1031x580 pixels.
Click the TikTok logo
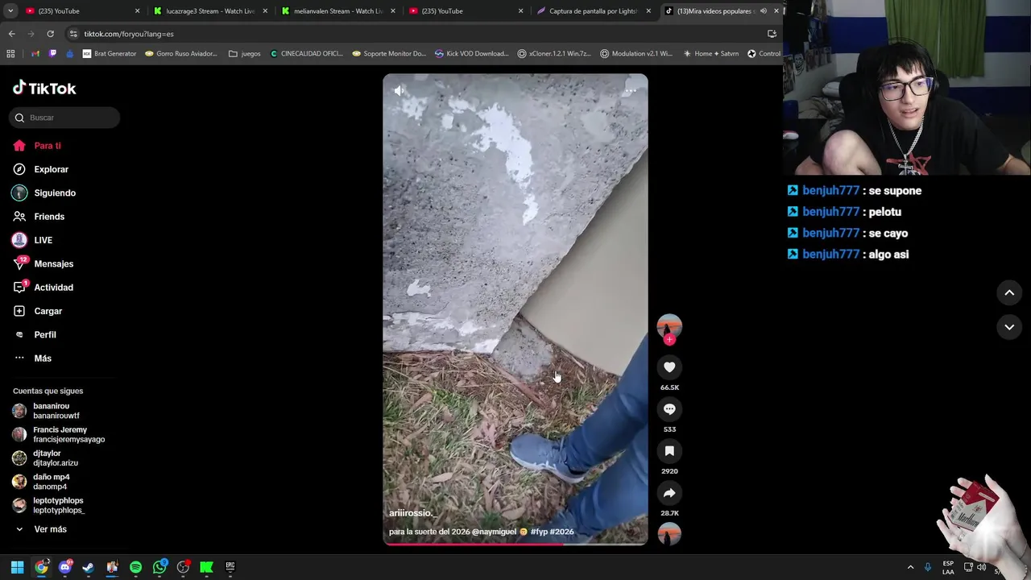pos(44,88)
